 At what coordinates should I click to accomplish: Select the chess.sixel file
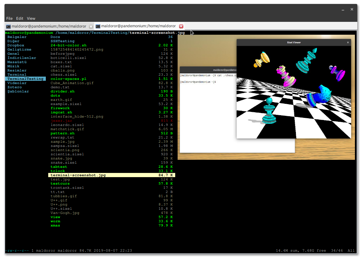[63, 75]
